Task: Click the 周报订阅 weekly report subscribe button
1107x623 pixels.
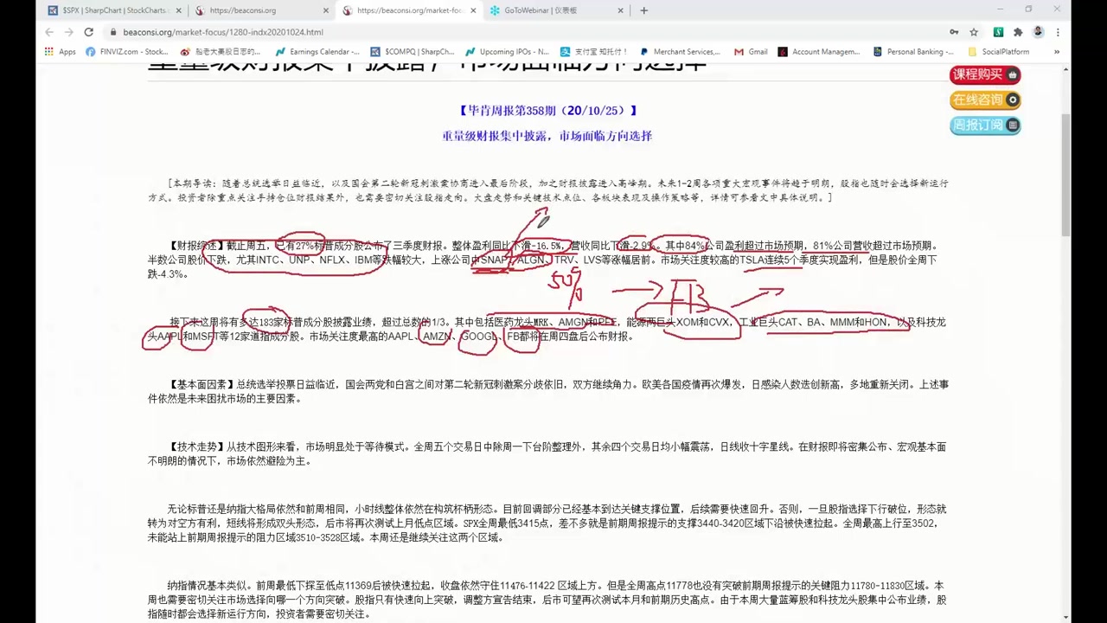Action: pyautogui.click(x=985, y=125)
